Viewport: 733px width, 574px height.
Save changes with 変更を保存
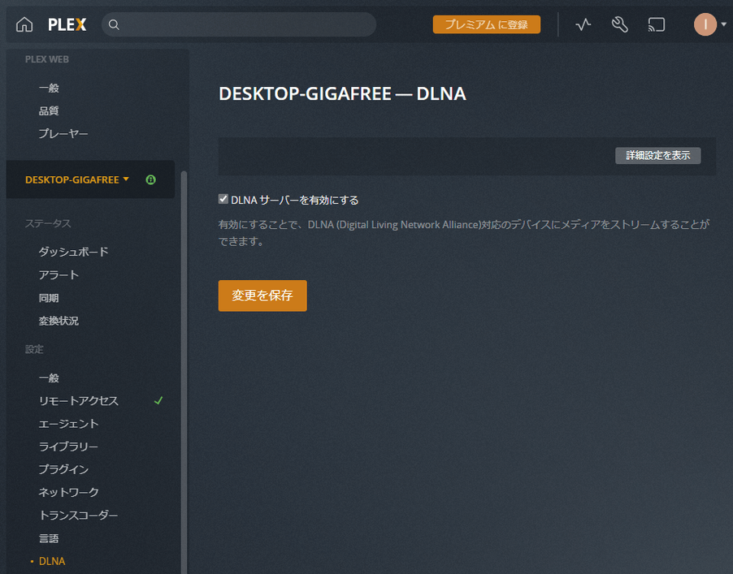(262, 296)
